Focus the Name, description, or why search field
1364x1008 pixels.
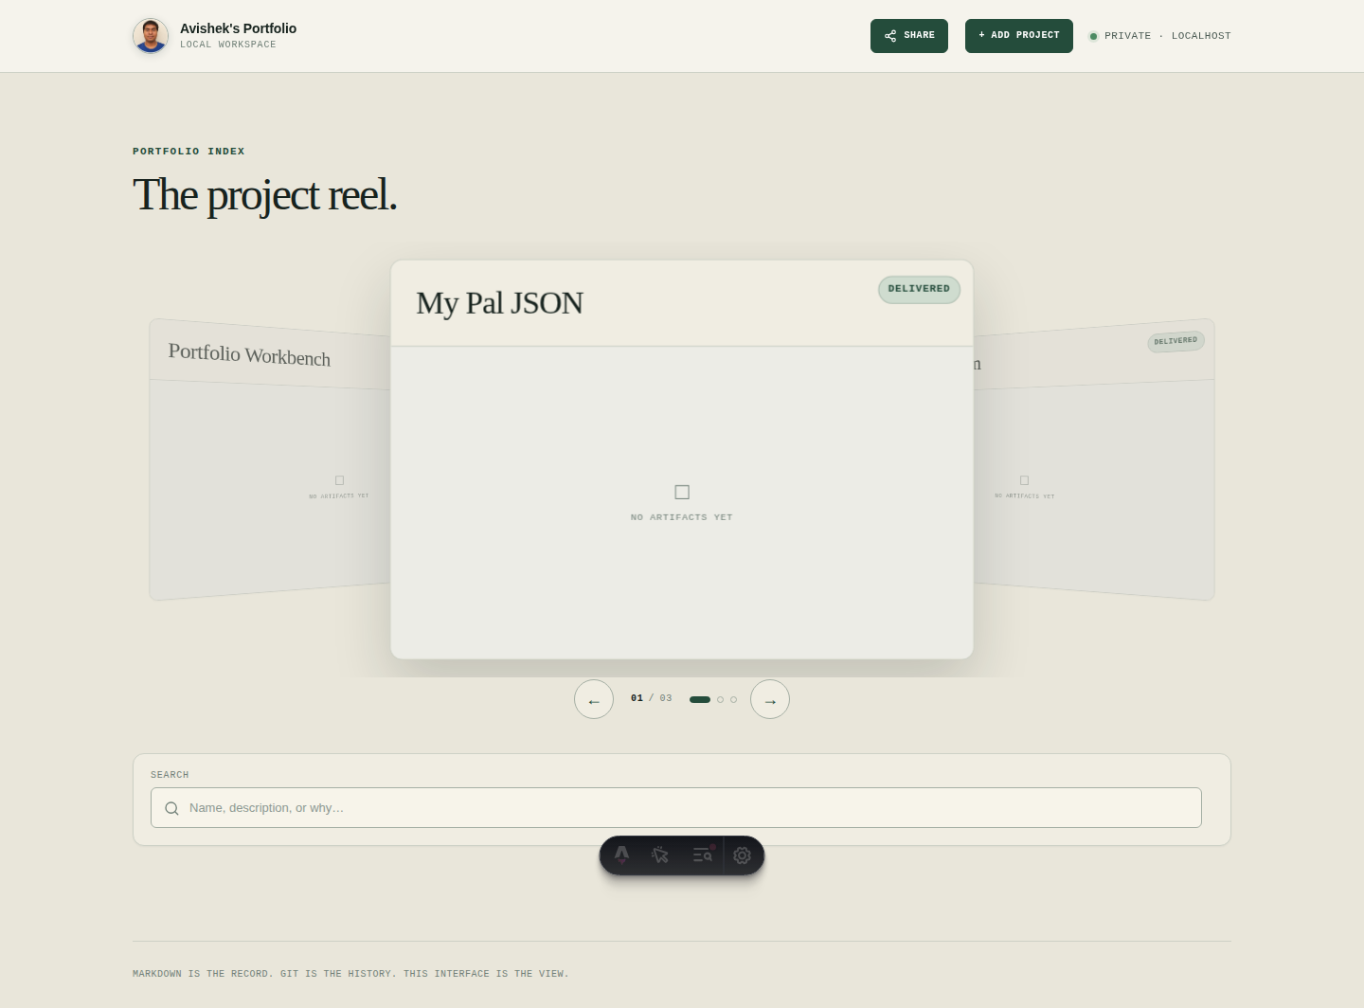676,808
